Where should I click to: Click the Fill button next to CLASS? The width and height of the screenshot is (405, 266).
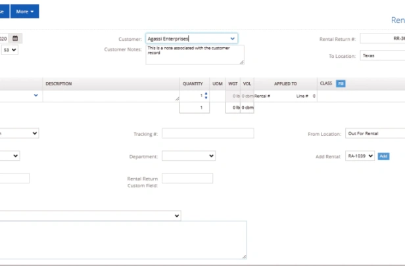[341, 83]
